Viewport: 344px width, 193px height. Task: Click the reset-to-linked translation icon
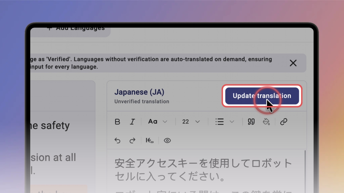(x=150, y=140)
